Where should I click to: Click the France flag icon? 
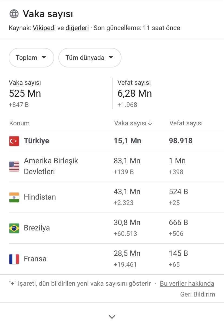[x=14, y=259]
